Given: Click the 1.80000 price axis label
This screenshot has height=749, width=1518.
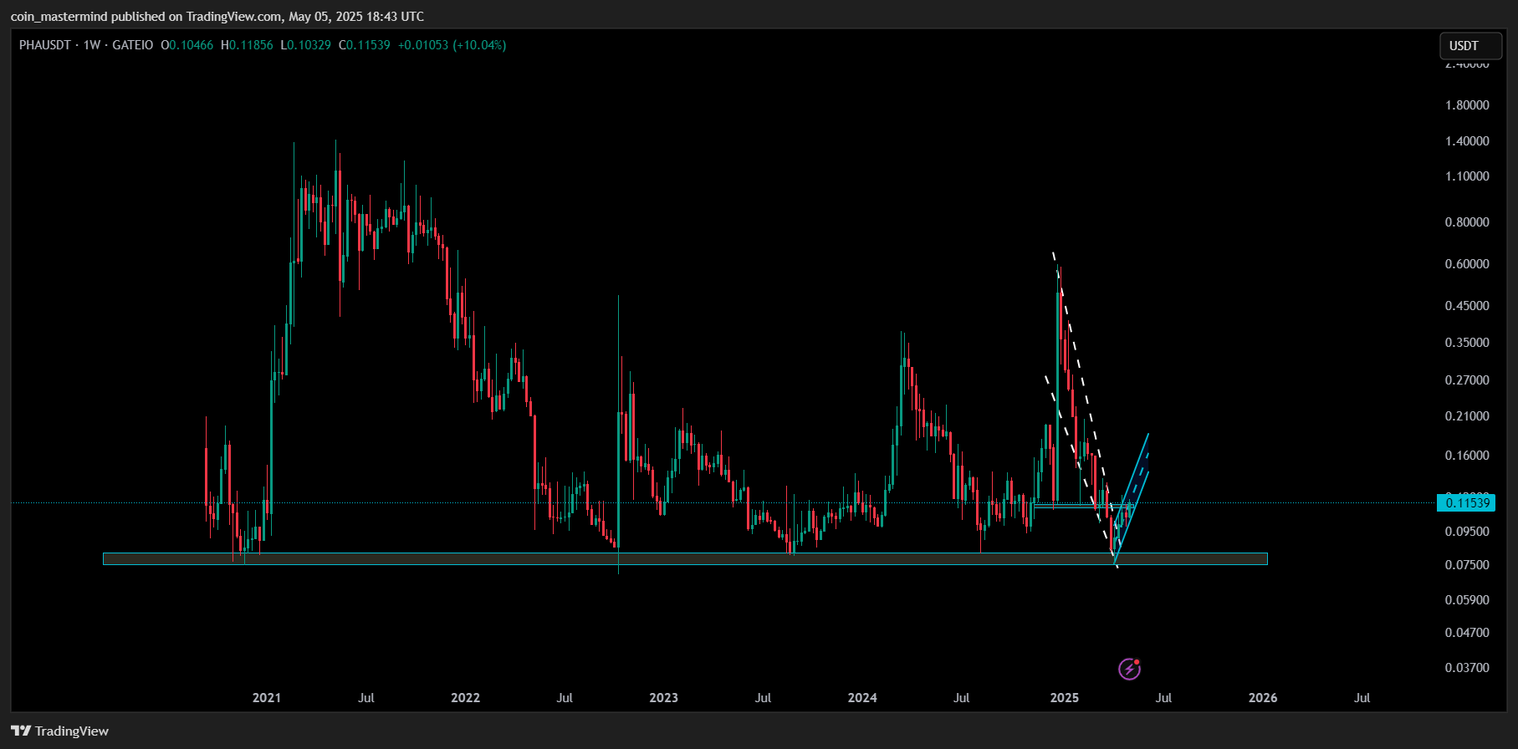Looking at the screenshot, I should [1467, 105].
